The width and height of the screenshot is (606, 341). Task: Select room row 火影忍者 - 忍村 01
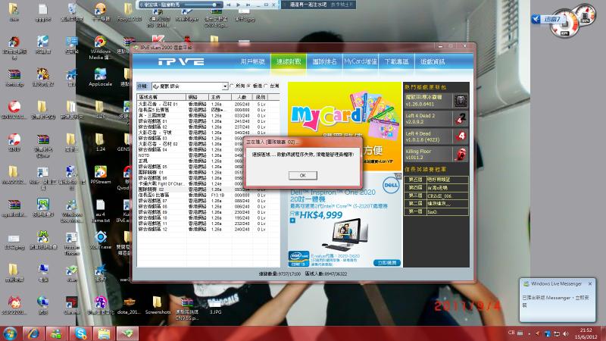[x=208, y=105]
